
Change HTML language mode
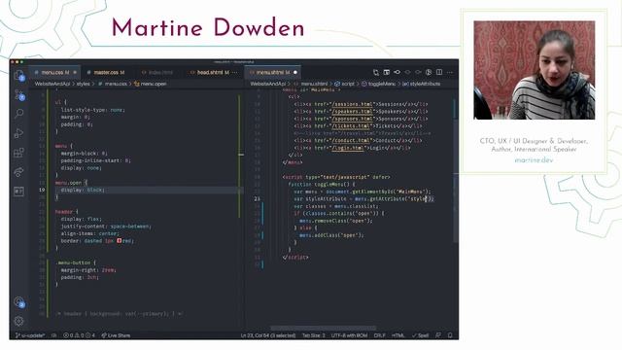pyautogui.click(x=397, y=335)
